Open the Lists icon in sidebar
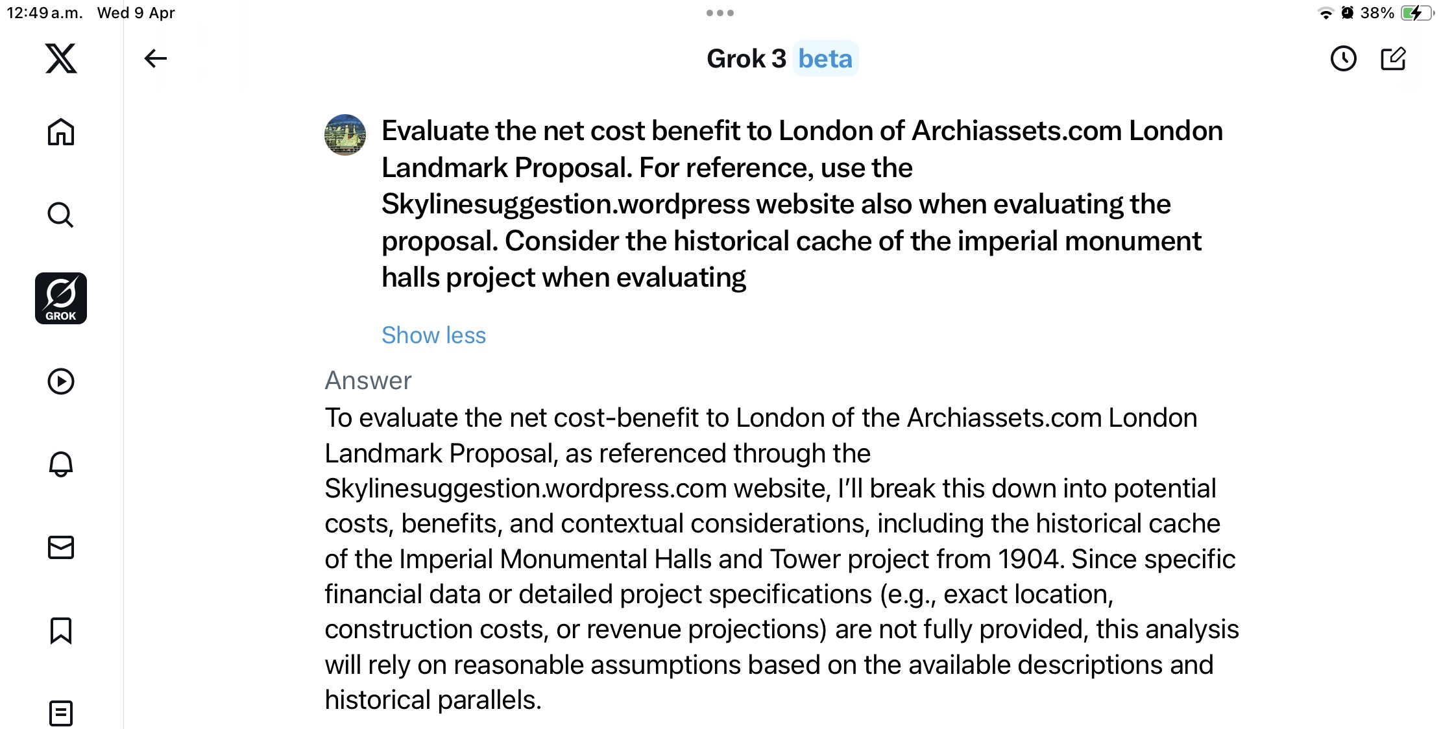 click(61, 713)
